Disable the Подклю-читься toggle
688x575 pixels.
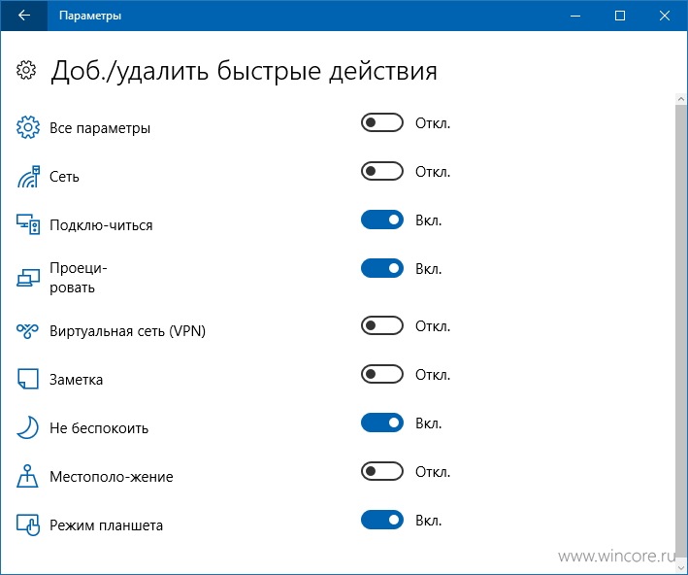click(x=382, y=220)
